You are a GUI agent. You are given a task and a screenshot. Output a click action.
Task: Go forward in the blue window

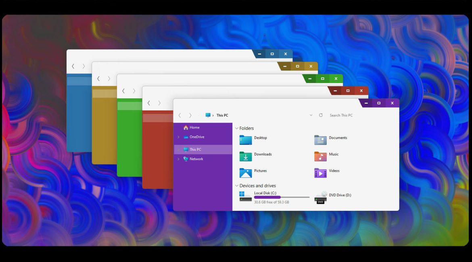click(x=84, y=66)
